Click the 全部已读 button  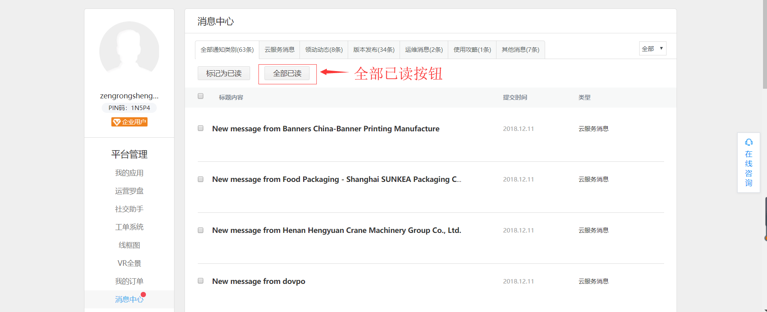point(287,73)
